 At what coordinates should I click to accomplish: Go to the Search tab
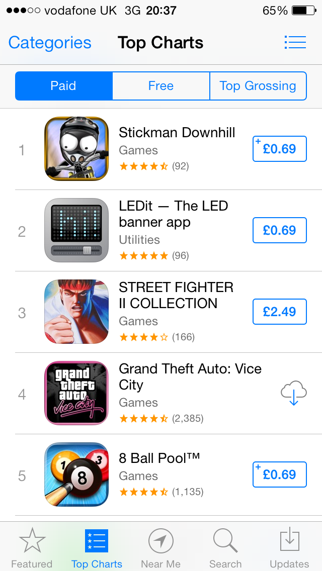(x=225, y=548)
